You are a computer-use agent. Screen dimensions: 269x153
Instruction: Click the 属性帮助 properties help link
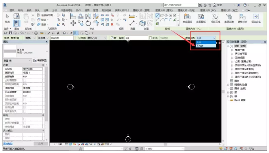pyautogui.click(x=8, y=144)
